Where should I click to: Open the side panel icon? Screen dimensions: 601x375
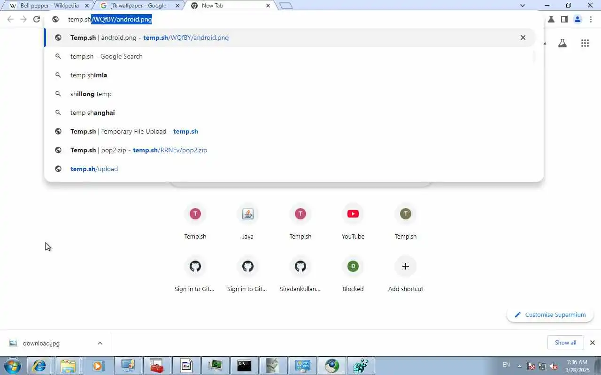coord(564,19)
